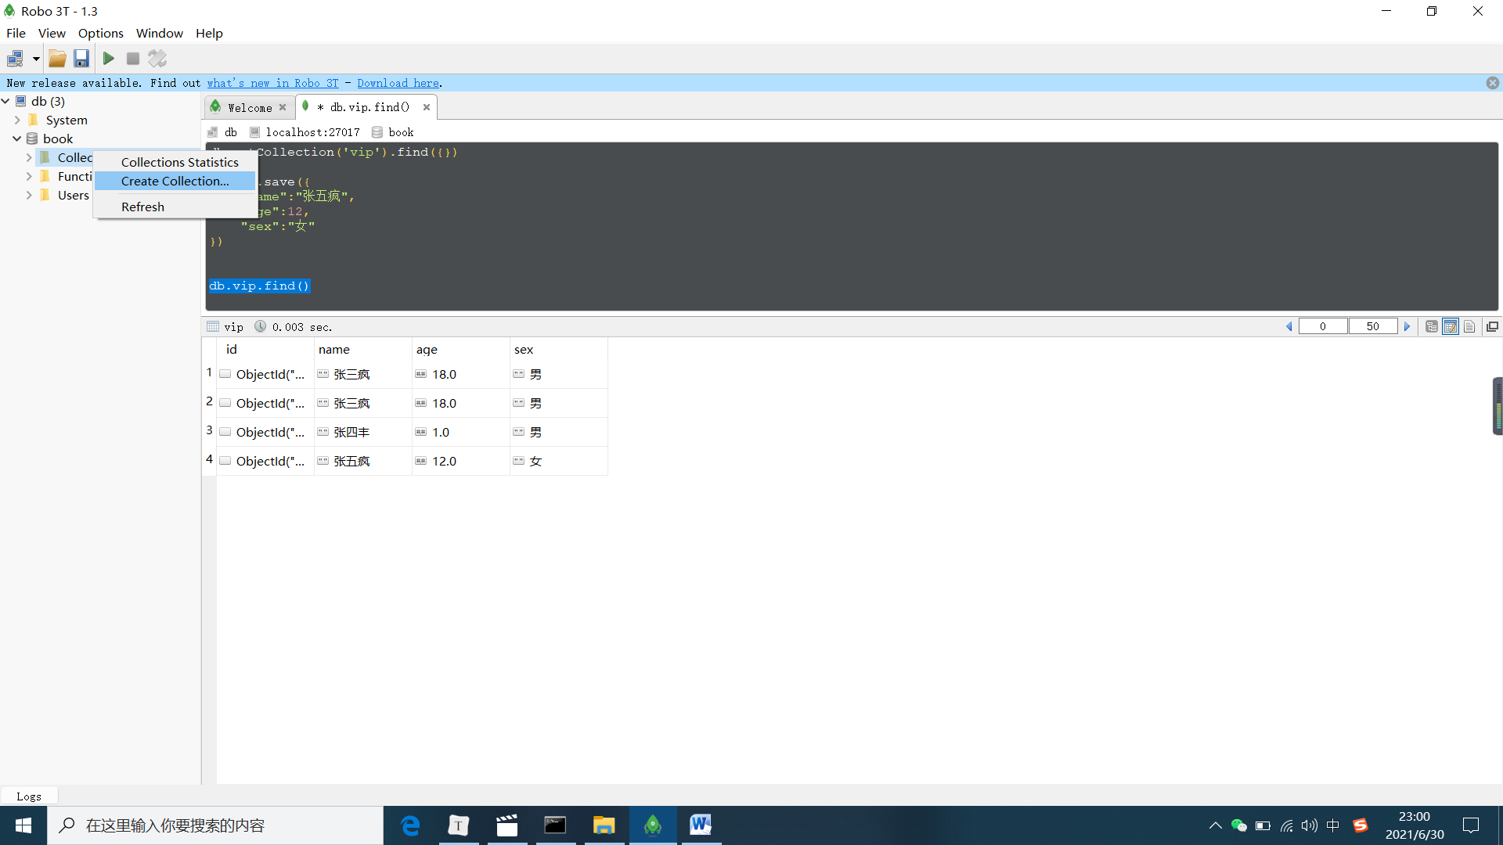The width and height of the screenshot is (1503, 845).
Task: Execute the query with the green play icon
Action: (x=108, y=59)
